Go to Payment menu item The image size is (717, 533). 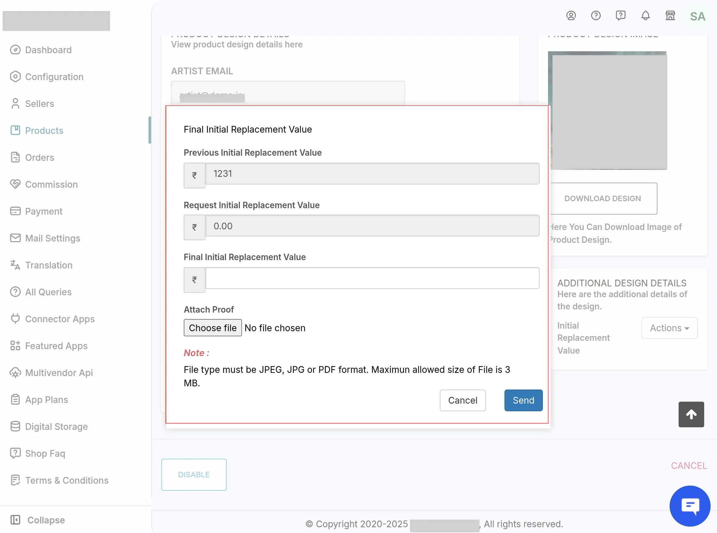tap(44, 211)
